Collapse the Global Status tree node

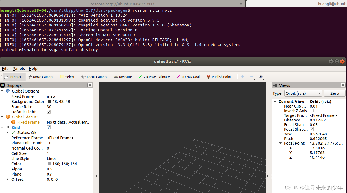[x=2, y=117]
